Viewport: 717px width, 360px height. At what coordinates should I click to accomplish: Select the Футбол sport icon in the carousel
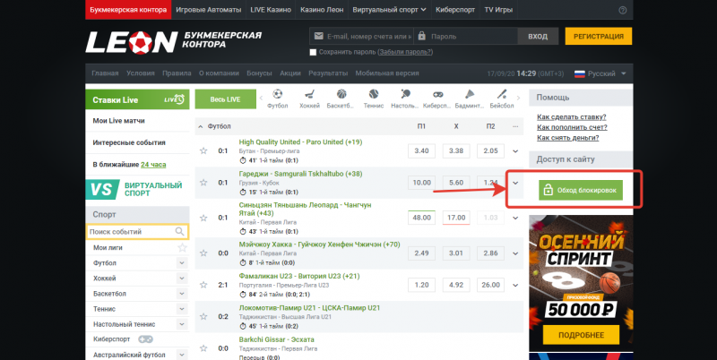pyautogui.click(x=278, y=94)
